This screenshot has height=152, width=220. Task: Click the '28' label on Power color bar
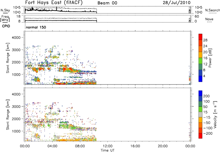(x=205, y=40)
